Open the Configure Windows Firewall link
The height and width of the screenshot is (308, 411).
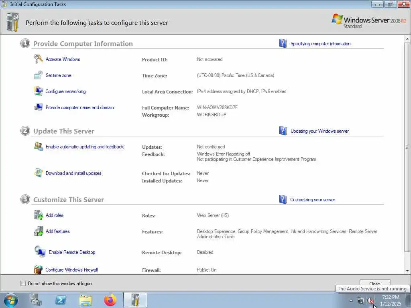[x=71, y=270]
